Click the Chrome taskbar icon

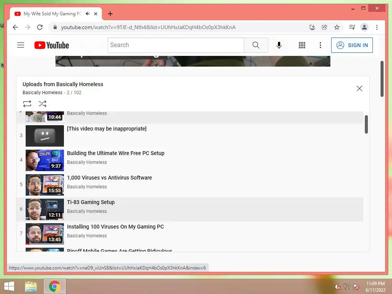(x=54, y=286)
